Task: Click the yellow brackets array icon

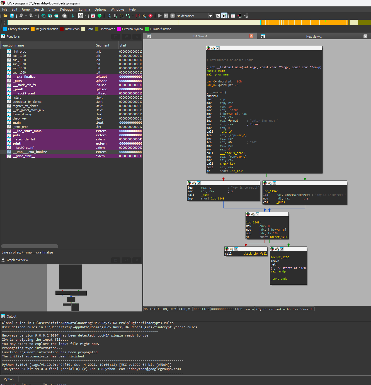Action: click(122, 16)
